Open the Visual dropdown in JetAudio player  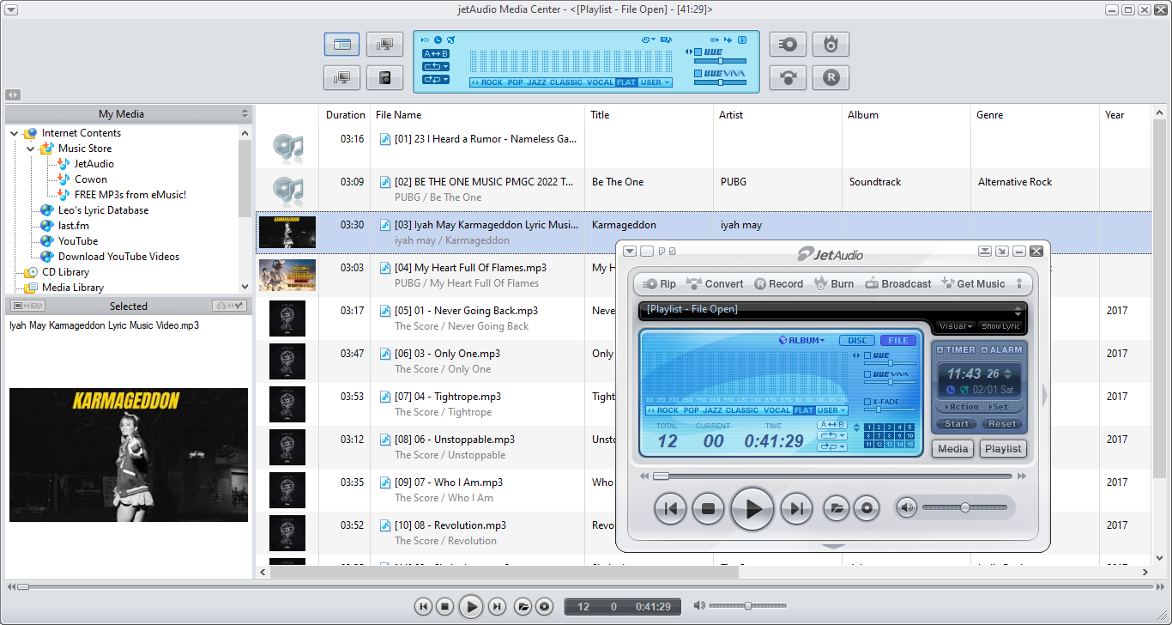[955, 326]
